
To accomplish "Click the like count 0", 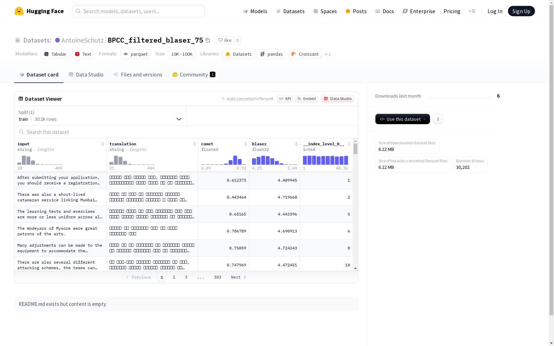I will coord(238,40).
